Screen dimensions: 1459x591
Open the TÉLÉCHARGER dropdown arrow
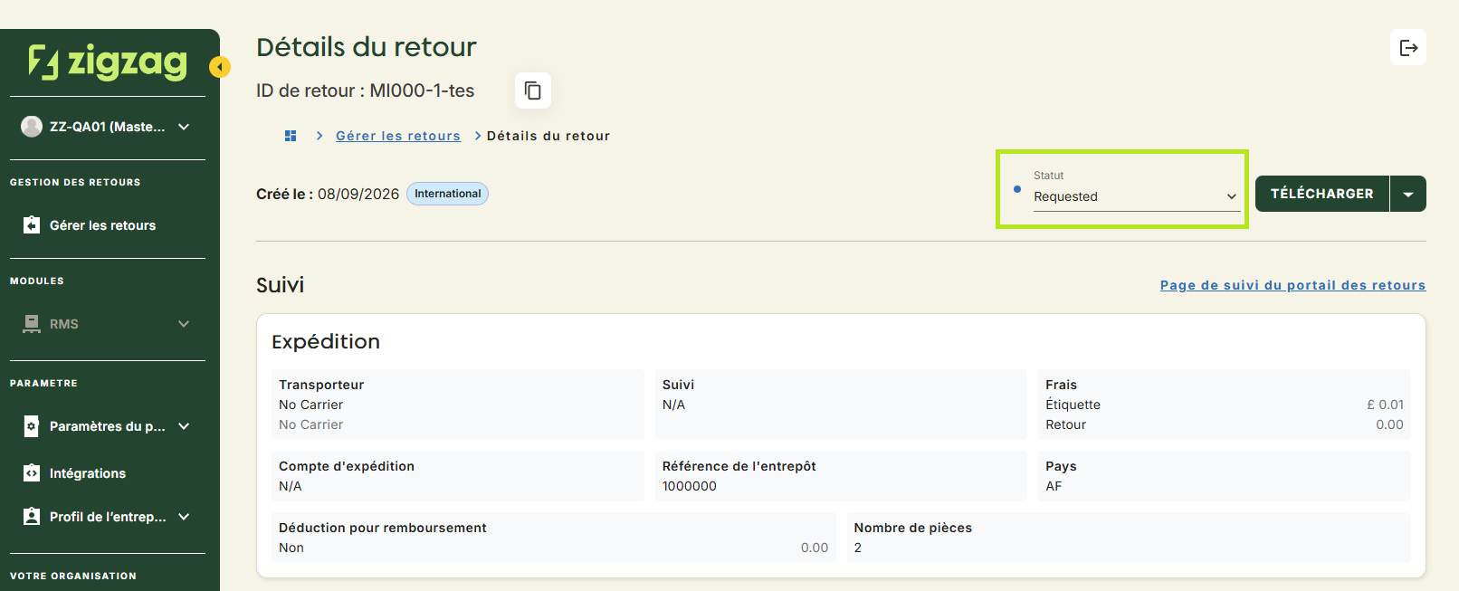[x=1408, y=194]
